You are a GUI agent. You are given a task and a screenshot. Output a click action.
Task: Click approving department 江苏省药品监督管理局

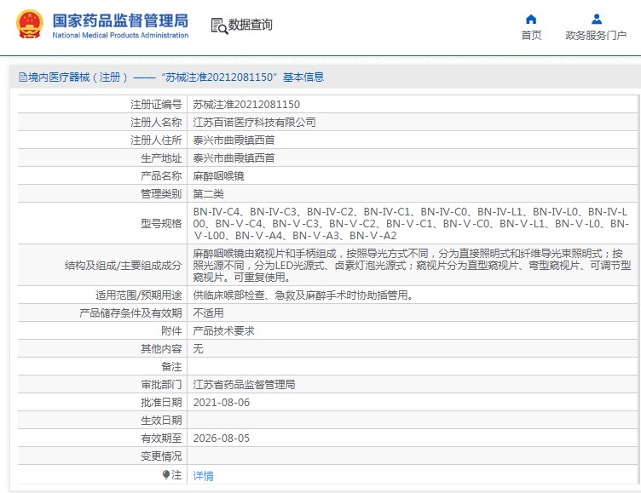pos(244,384)
